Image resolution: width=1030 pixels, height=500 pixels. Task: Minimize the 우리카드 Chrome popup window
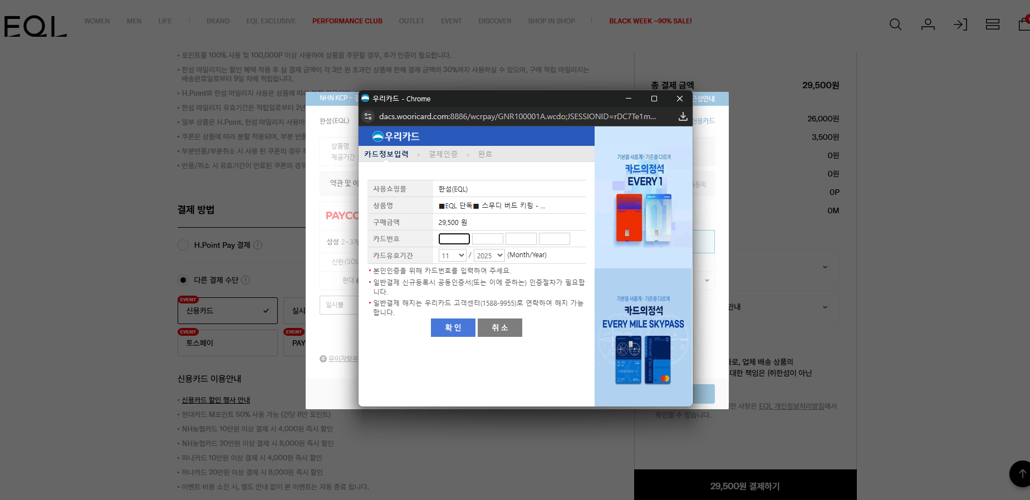click(x=629, y=99)
